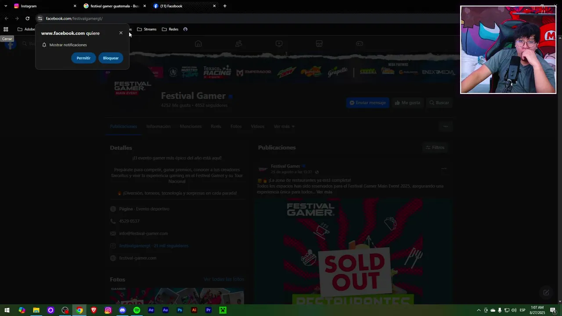Open a new browser tab
Viewport: 562px width, 316px height.
pyautogui.click(x=225, y=6)
